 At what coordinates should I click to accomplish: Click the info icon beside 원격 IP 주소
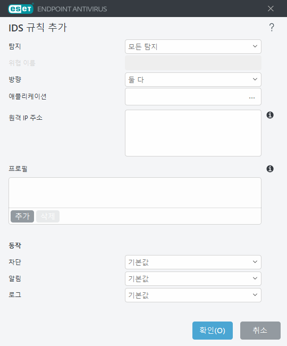coord(270,115)
